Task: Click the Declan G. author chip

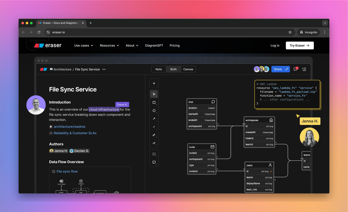Action: (x=79, y=151)
